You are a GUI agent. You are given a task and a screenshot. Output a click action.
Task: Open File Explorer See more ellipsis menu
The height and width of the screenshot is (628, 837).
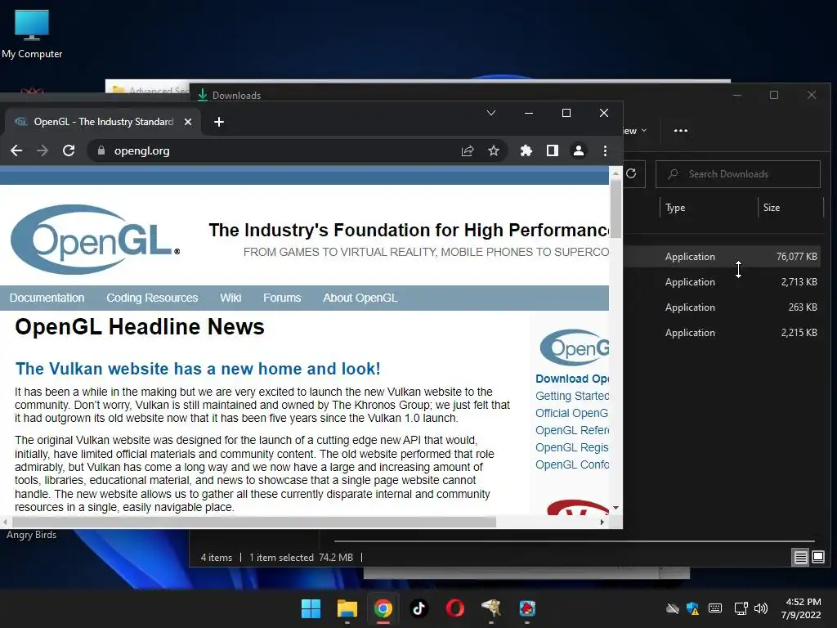(x=681, y=131)
